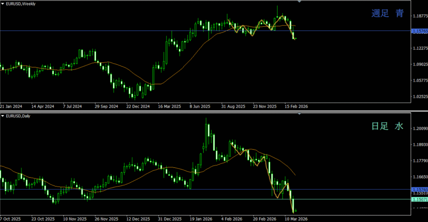Click the 1.16650 level on daily price scale
Viewport: 428px width, 222px height.
coord(419,177)
